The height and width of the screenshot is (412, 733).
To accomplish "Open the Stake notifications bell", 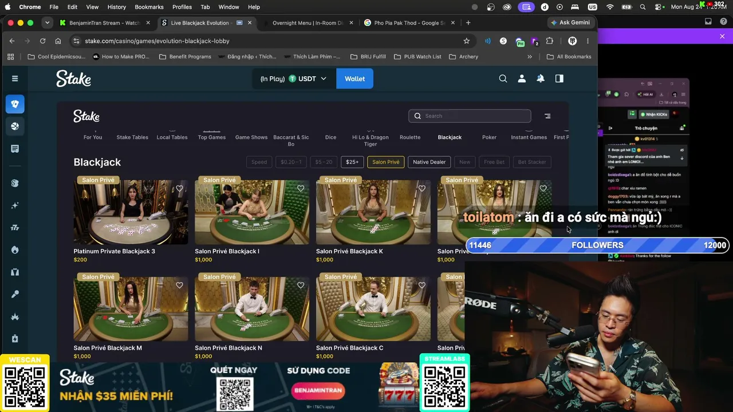I will click(x=541, y=78).
